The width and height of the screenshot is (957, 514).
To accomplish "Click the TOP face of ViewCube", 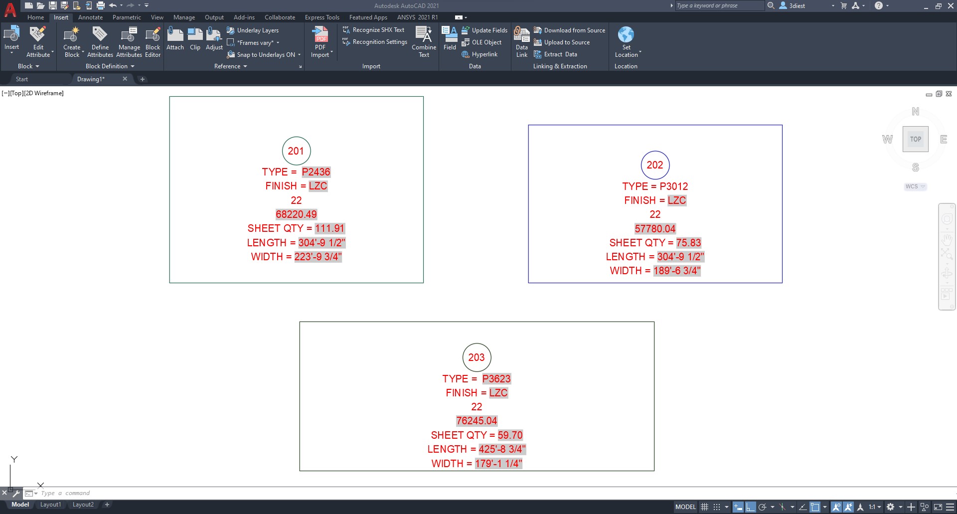I will click(x=915, y=139).
